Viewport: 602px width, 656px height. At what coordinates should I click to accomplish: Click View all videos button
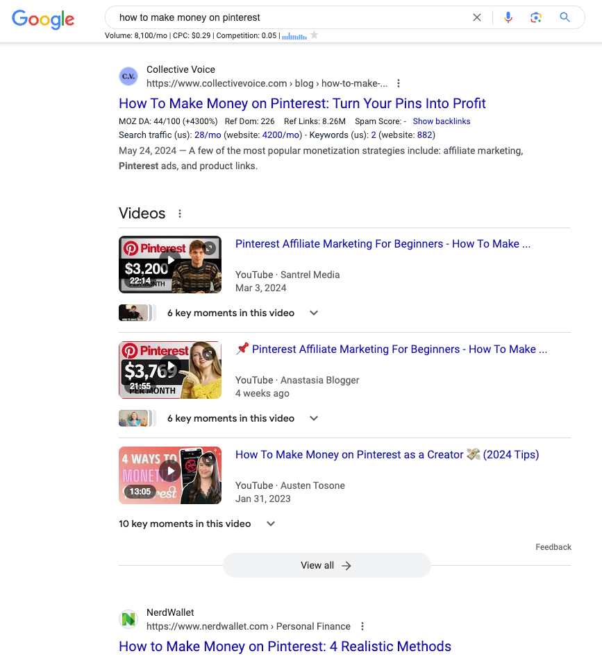click(327, 566)
